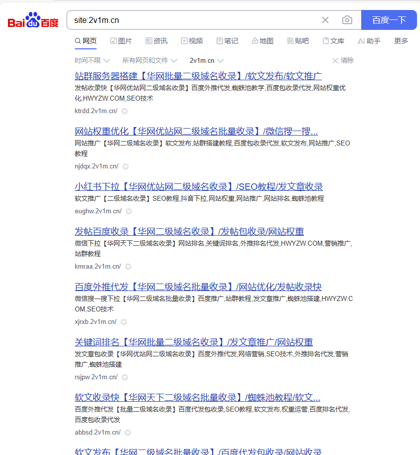Click the ktrdd.2v1m.cn/ URL text
420x455 pixels.
(96, 111)
